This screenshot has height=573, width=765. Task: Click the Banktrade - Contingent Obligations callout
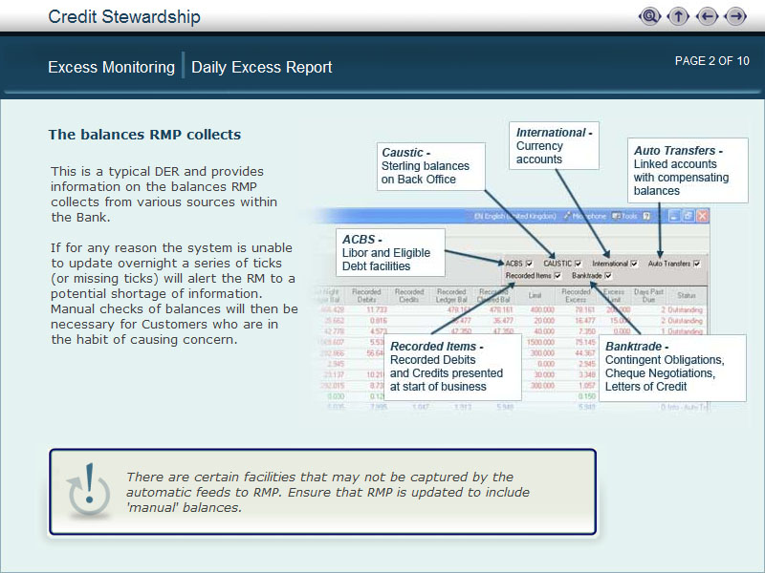(672, 368)
